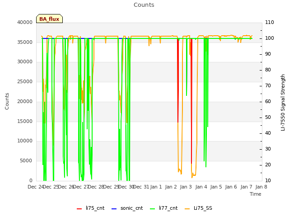Click the 'Jan 7' x-axis tick label

point(246,187)
